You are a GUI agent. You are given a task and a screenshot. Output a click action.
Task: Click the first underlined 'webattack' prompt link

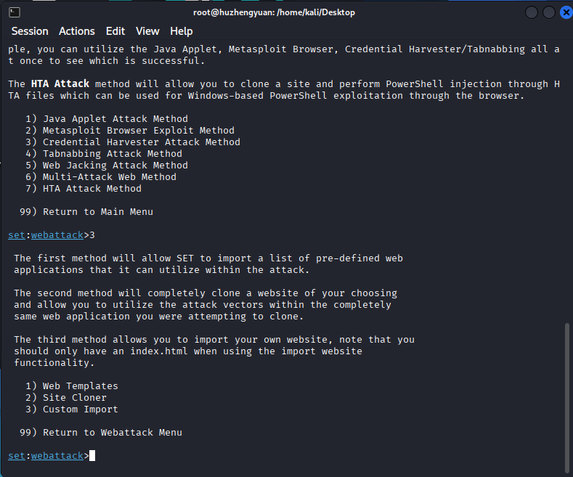[x=57, y=235]
